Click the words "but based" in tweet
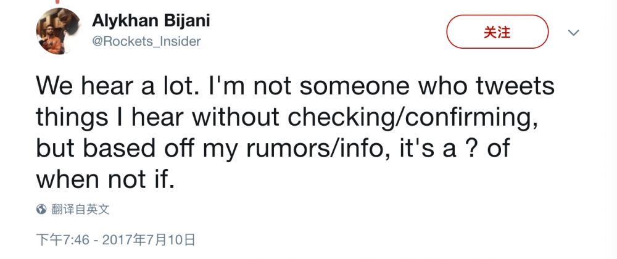This screenshot has height=259, width=617. click(x=96, y=148)
